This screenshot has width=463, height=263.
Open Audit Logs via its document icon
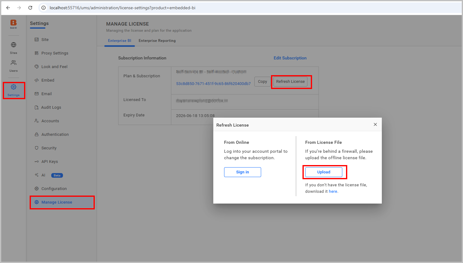tap(37, 107)
